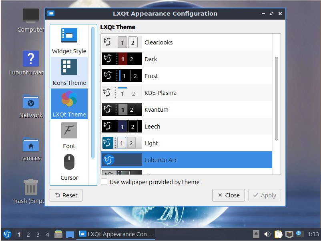Image resolution: width=321 pixels, height=241 pixels.
Task: Open the Widget Style settings section
Action: click(69, 40)
